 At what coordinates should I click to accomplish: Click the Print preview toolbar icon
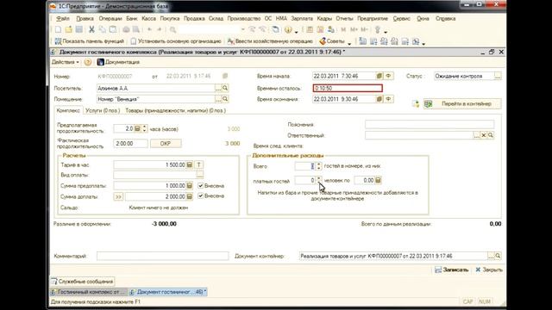click(136, 30)
